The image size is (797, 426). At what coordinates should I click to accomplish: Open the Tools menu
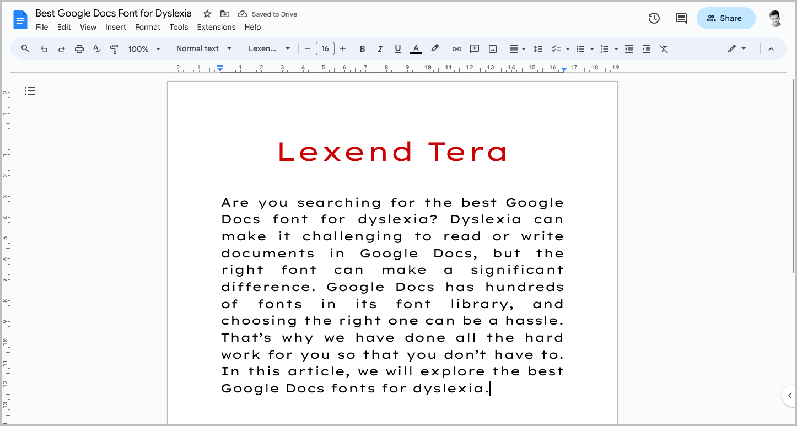tap(179, 27)
